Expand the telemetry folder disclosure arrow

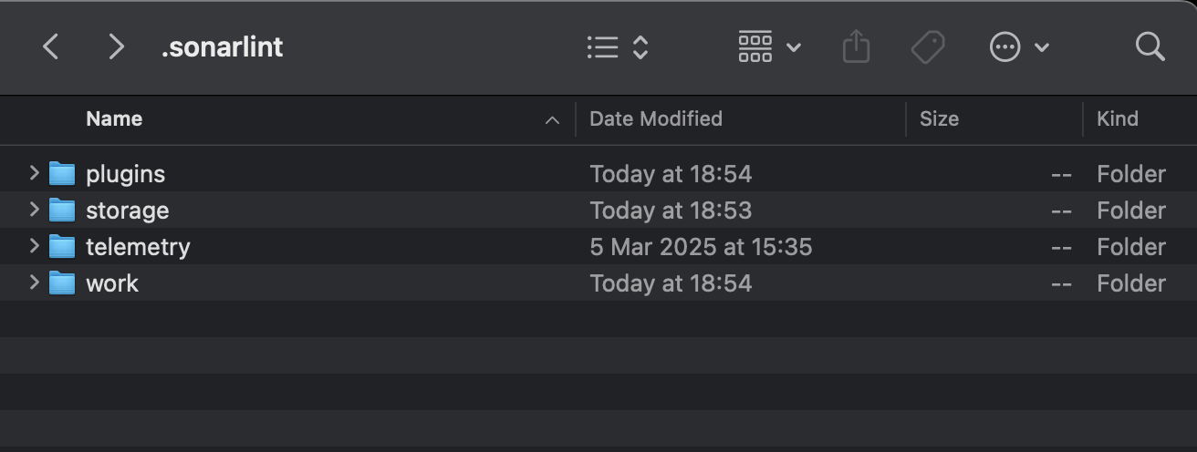pyautogui.click(x=34, y=246)
